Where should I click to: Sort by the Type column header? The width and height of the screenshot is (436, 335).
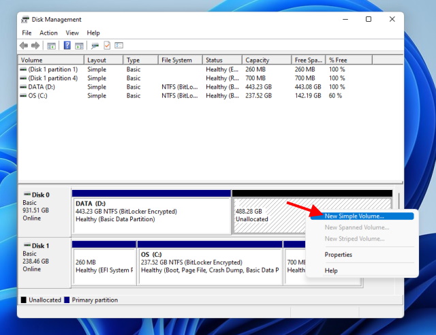[x=140, y=60]
